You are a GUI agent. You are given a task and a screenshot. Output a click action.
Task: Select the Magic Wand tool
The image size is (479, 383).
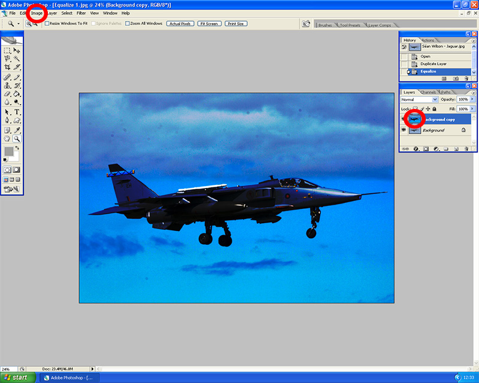pos(17,58)
